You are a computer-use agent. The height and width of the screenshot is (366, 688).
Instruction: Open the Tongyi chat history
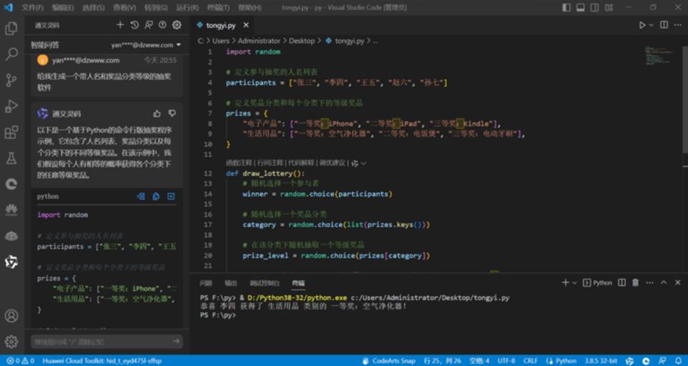[134, 25]
